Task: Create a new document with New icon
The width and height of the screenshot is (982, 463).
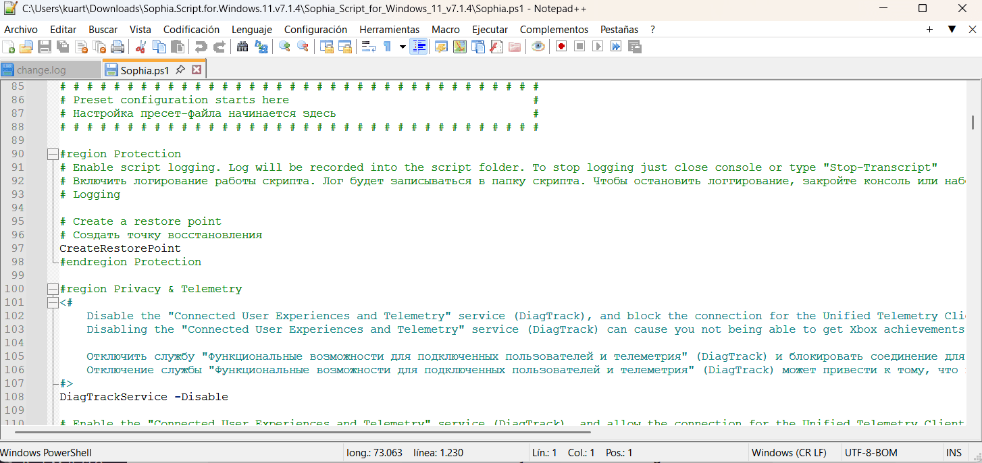Action: 9,47
